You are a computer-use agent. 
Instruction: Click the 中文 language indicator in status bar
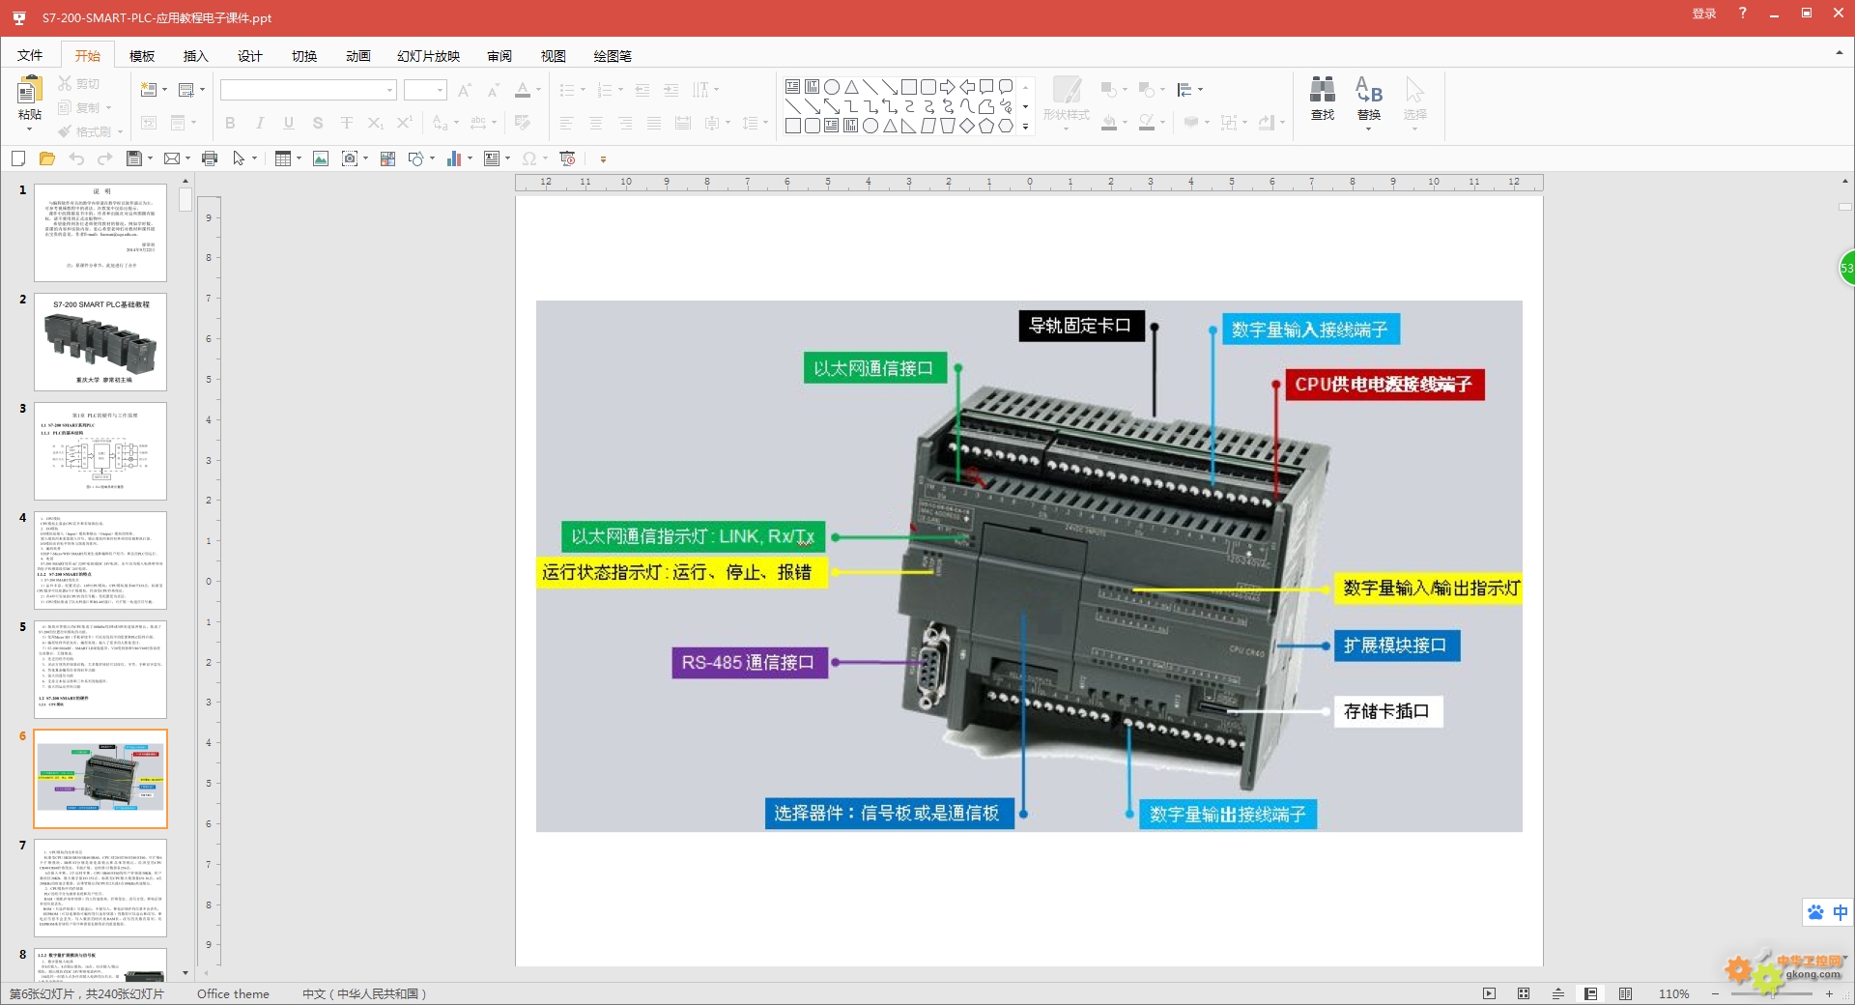click(x=363, y=993)
